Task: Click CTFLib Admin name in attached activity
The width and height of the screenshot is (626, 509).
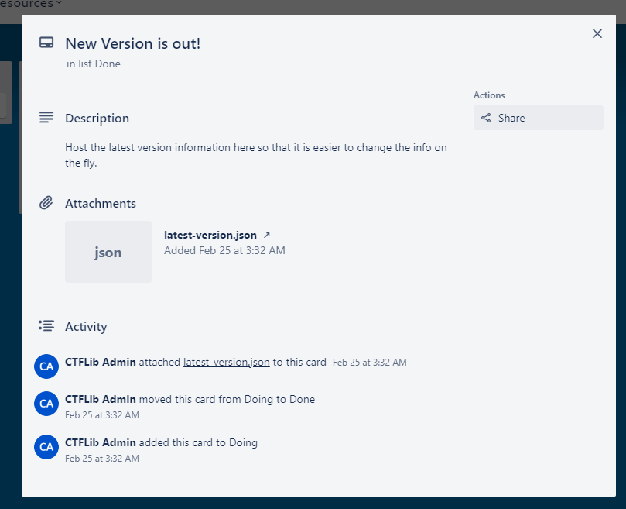Action: [x=101, y=362]
